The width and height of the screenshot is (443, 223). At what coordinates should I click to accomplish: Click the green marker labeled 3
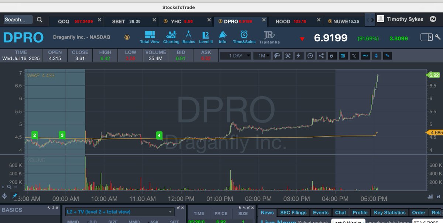[x=62, y=135]
